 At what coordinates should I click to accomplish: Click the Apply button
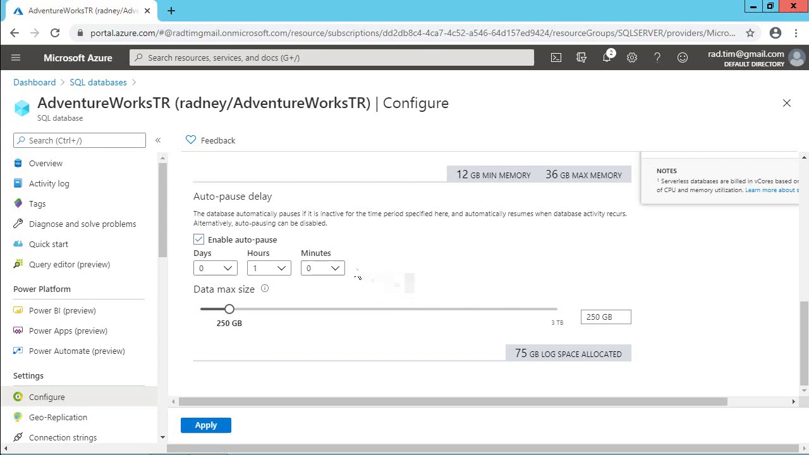pyautogui.click(x=206, y=425)
